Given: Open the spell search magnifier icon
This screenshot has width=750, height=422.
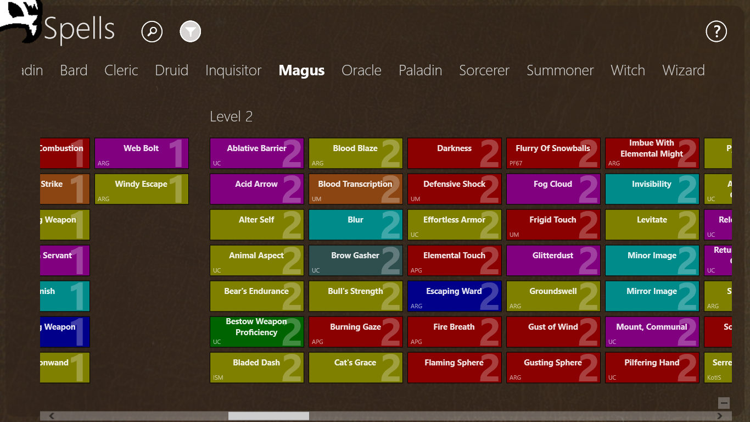Looking at the screenshot, I should (152, 31).
